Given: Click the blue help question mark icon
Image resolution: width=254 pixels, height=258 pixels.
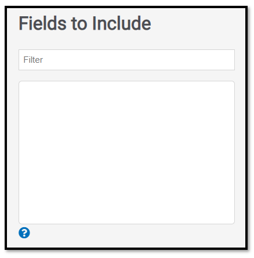Looking at the screenshot, I should tap(24, 232).
